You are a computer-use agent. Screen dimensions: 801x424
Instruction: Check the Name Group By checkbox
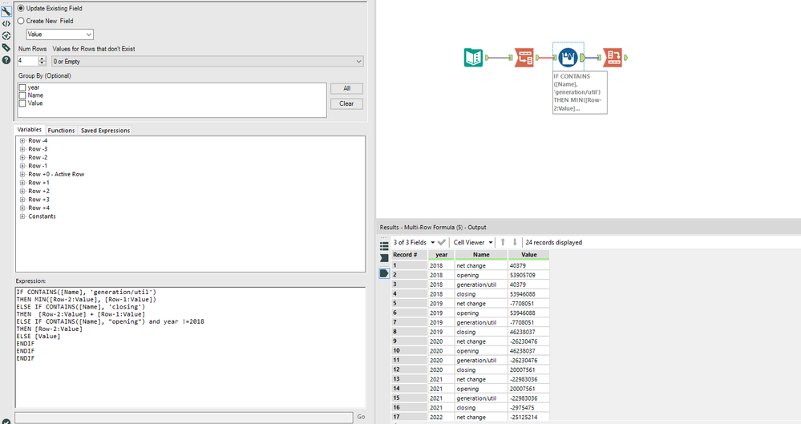click(x=22, y=95)
